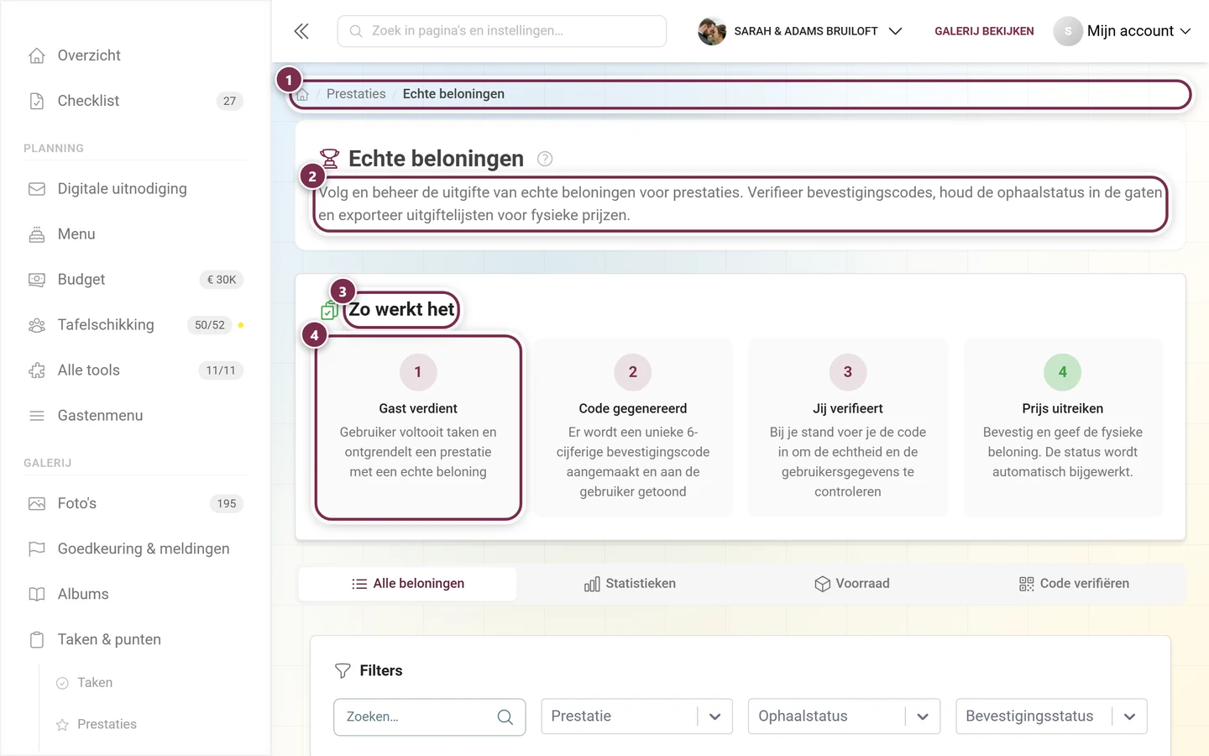Focus the top page and settings search field
The image size is (1209, 756).
(x=502, y=31)
